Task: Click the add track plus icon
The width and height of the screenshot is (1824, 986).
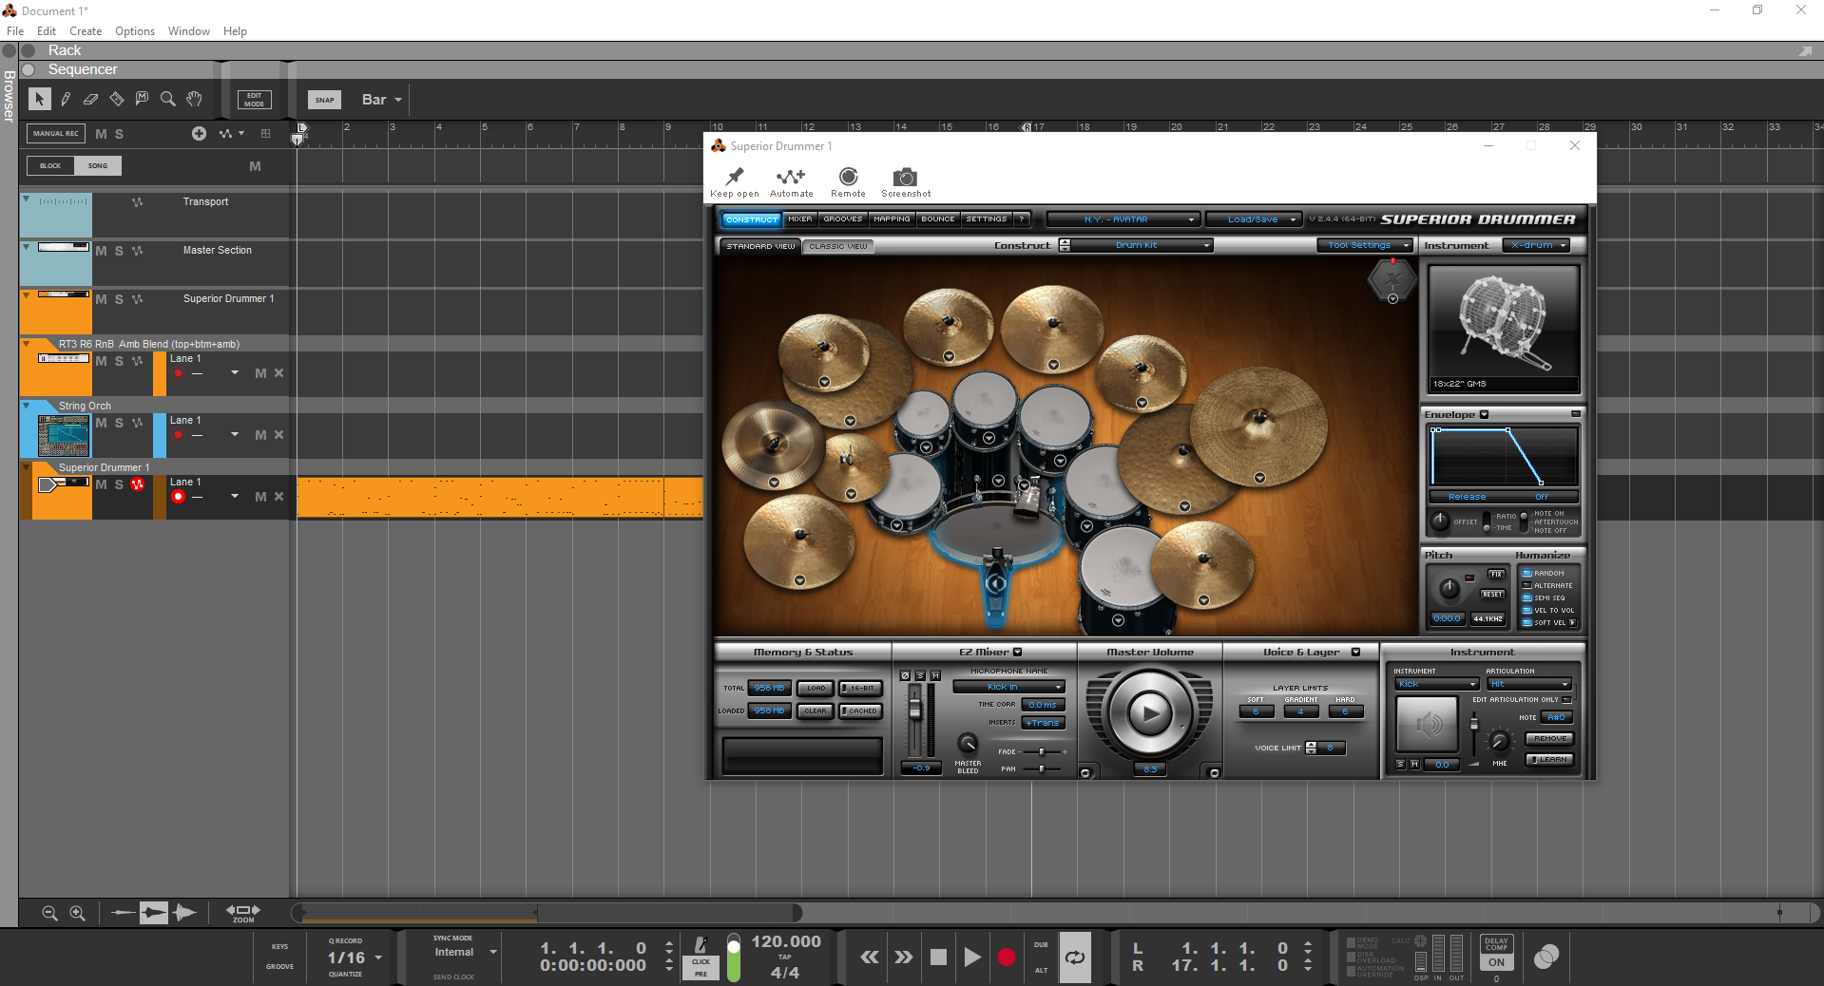Action: 199,134
